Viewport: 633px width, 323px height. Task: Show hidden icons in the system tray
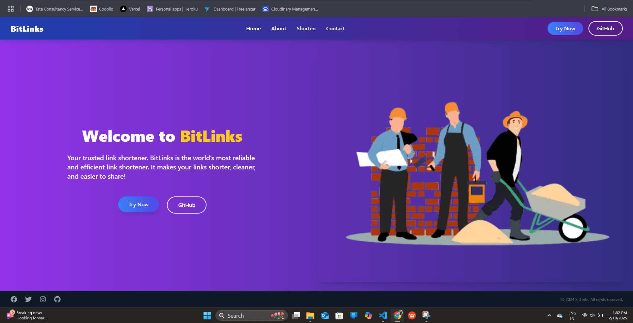click(550, 315)
